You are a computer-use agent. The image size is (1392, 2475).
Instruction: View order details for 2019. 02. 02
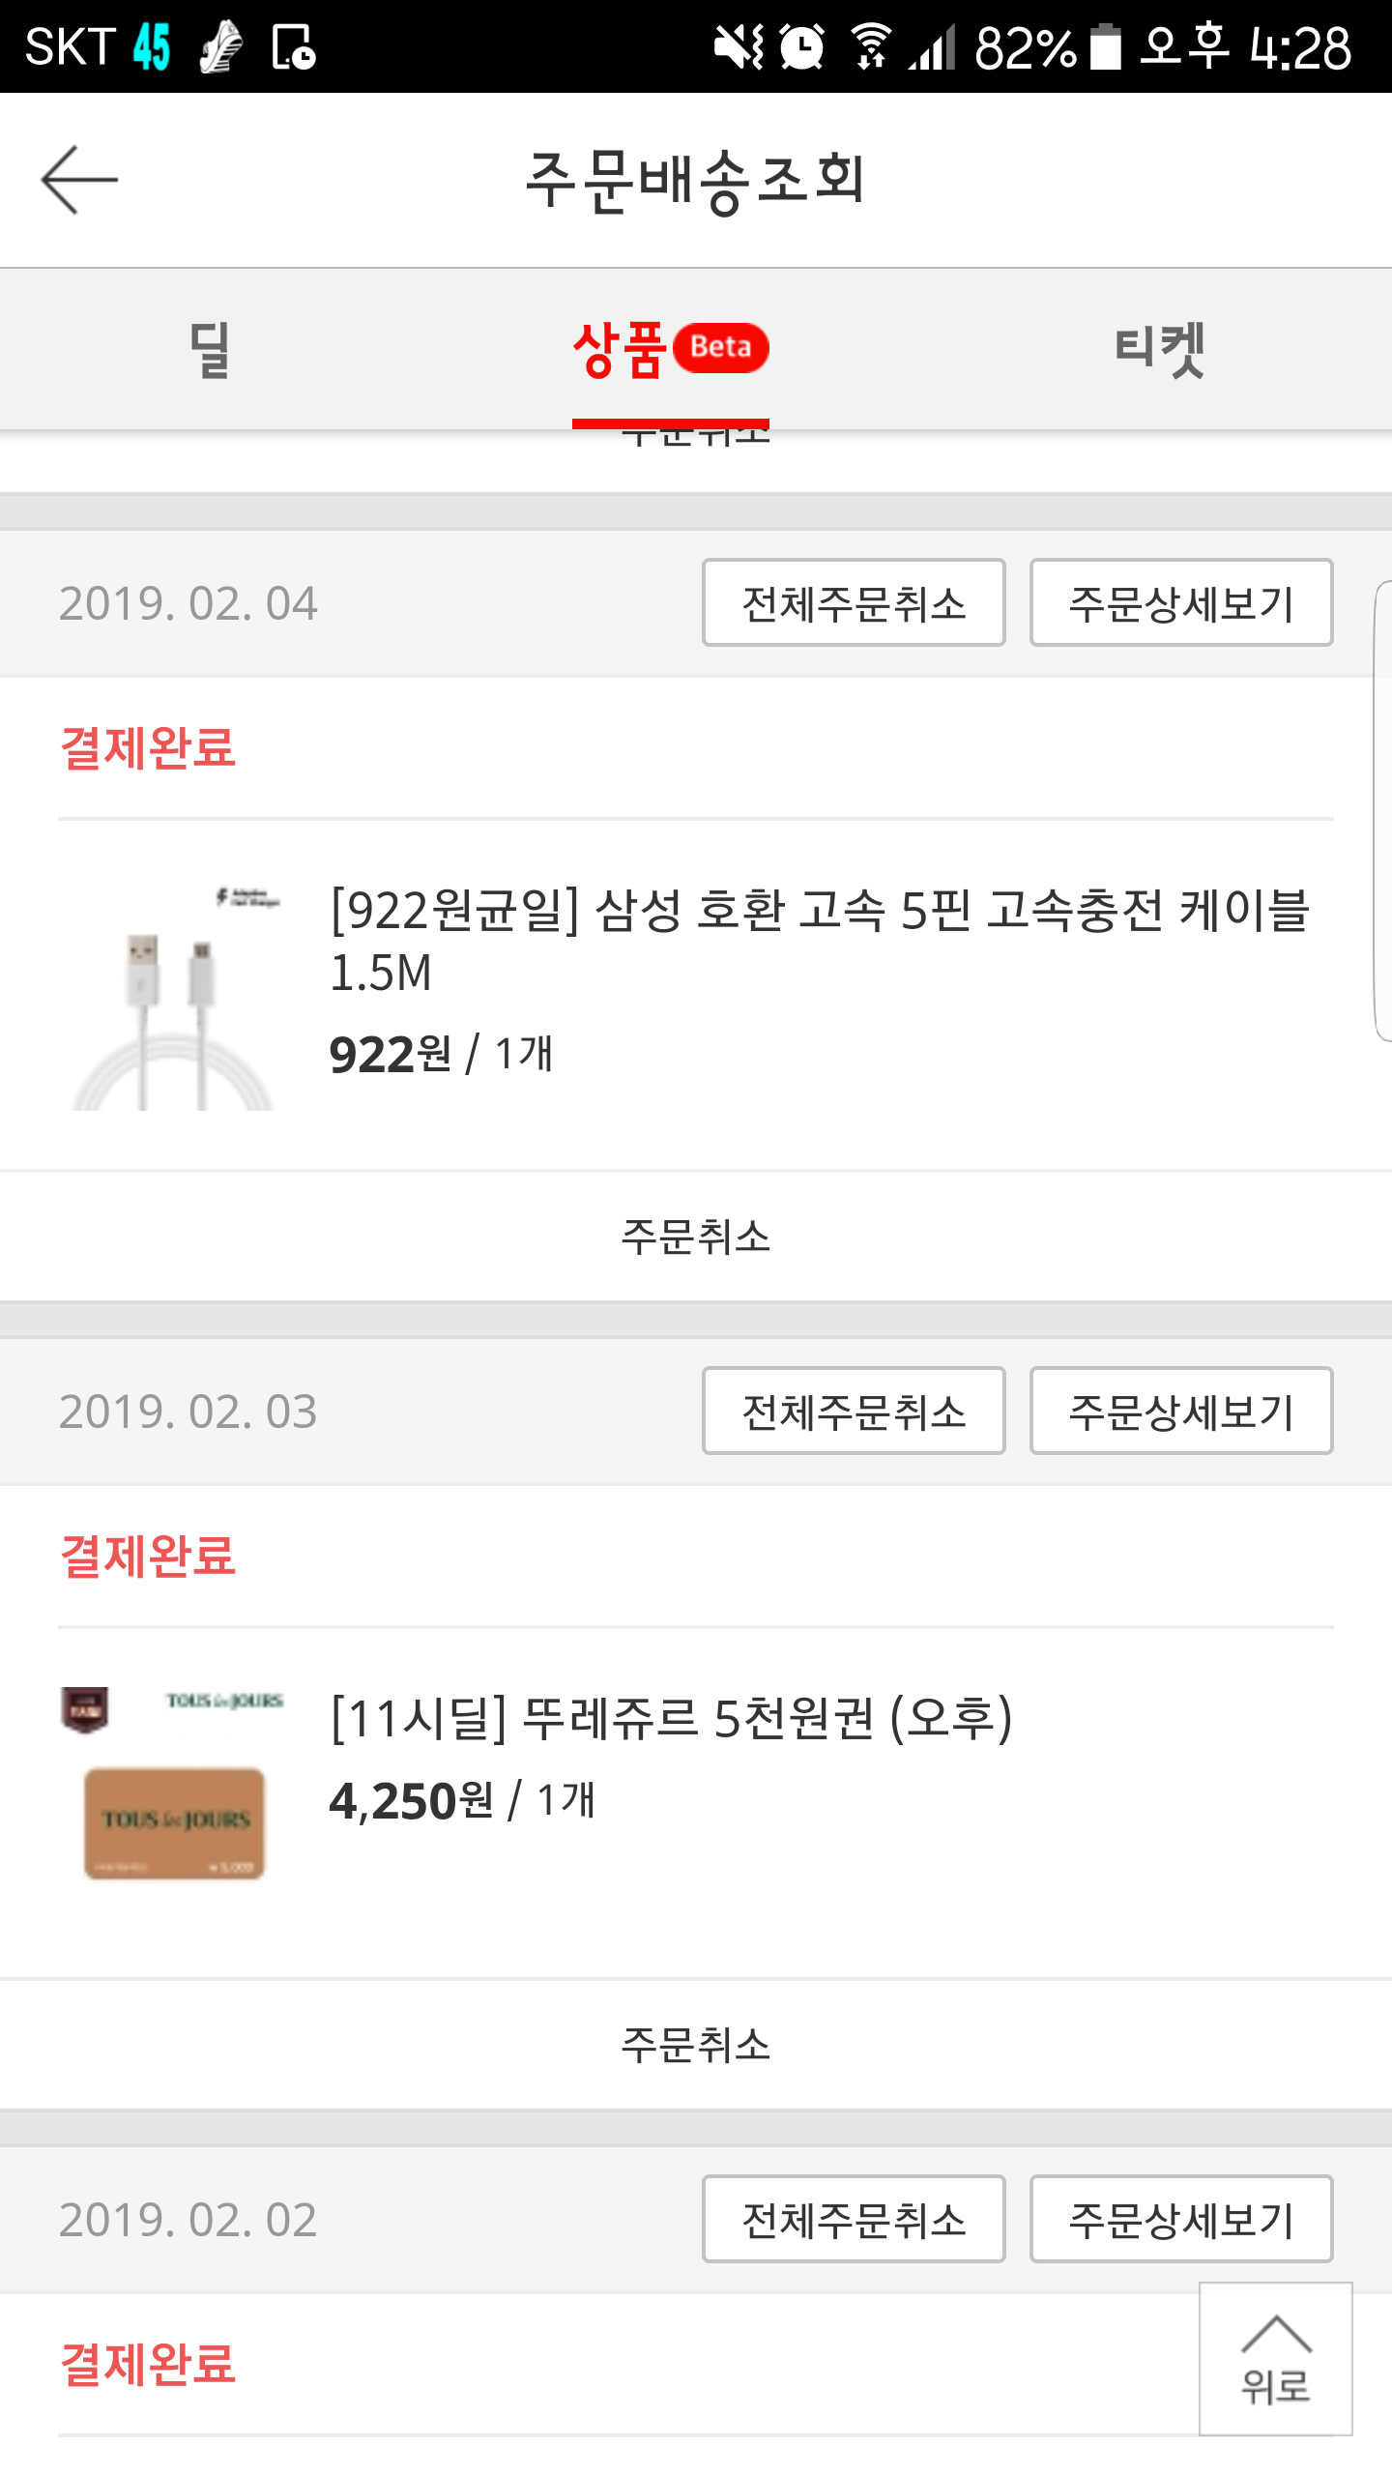click(1180, 2220)
